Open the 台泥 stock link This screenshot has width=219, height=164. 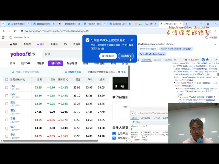[x=13, y=86]
